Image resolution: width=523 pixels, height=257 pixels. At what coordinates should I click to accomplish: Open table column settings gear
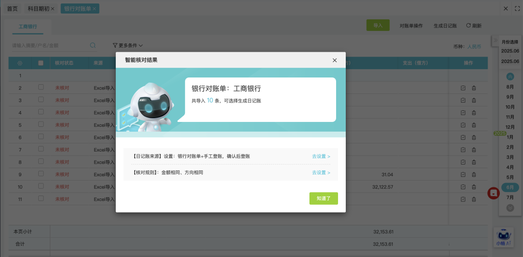(x=20, y=63)
